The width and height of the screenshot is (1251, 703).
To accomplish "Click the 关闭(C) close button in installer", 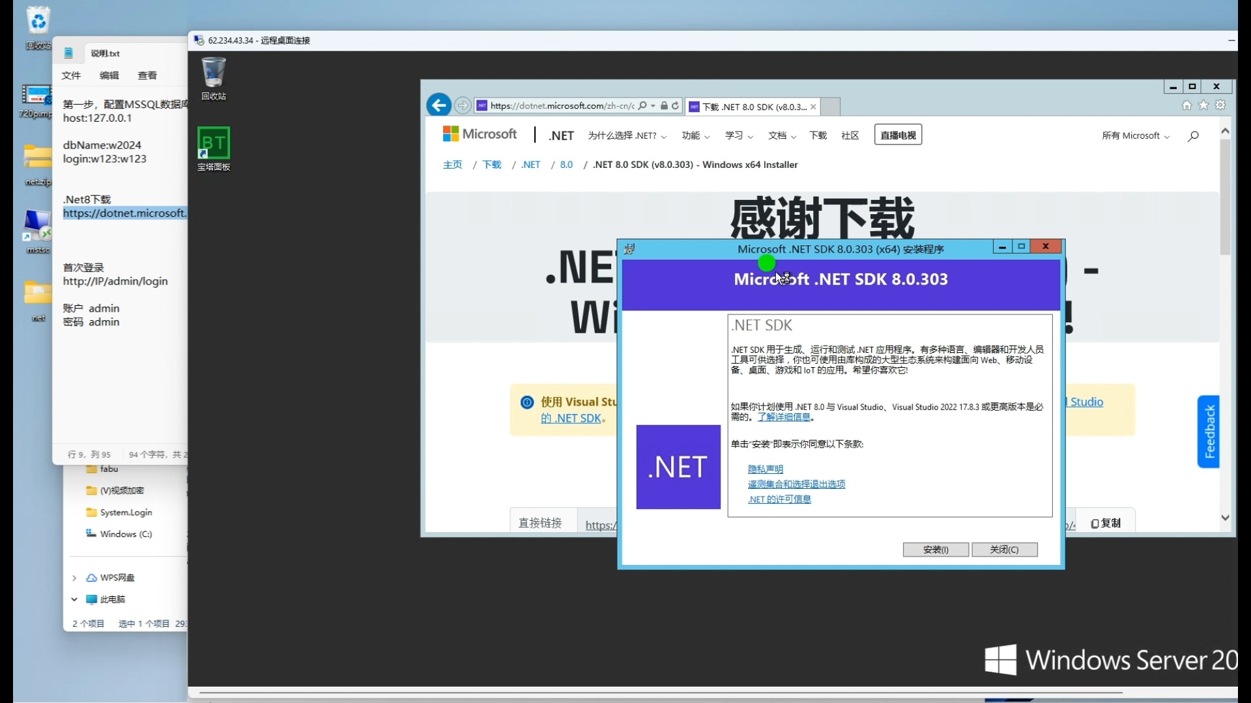I will [1005, 549].
